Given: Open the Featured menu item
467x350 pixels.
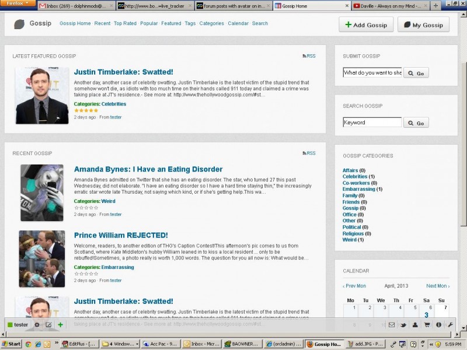Looking at the screenshot, I should [171, 23].
